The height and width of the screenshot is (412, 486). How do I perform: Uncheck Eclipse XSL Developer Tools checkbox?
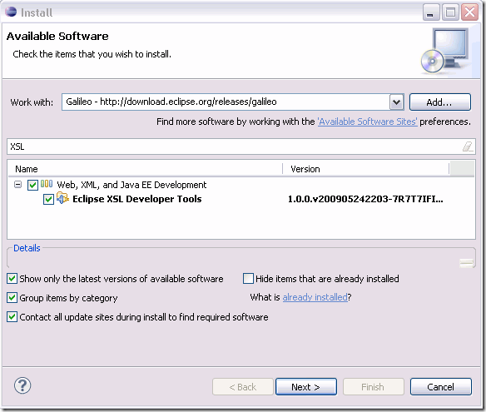point(48,199)
